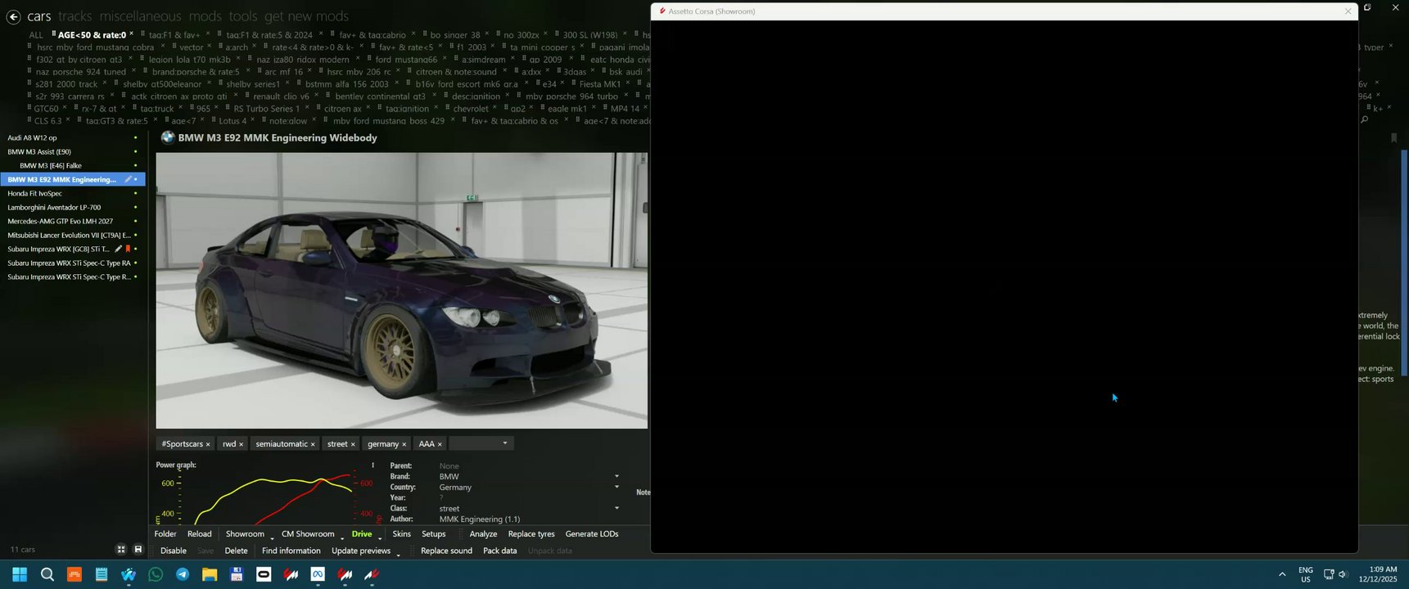Click Replace tyres
This screenshot has height=589, width=1409.
531,534
